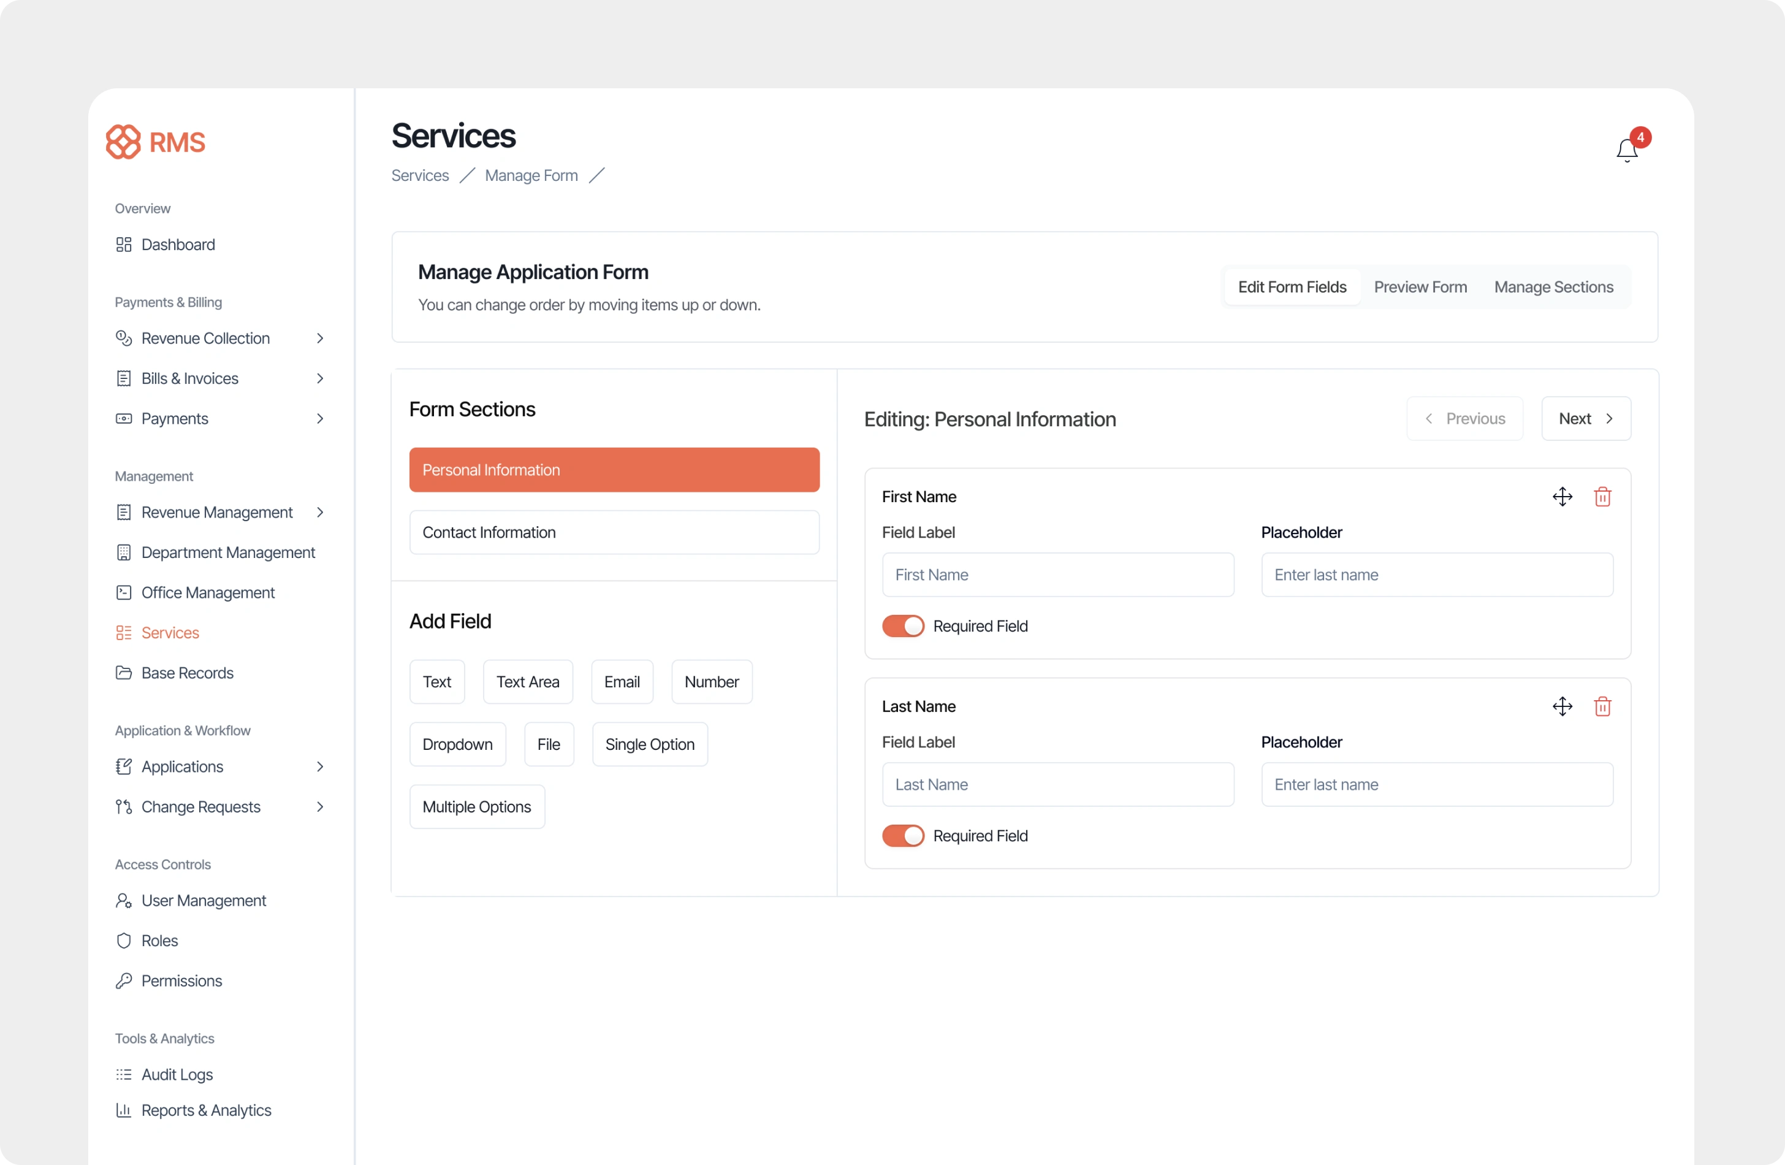Open Manage Form breadcrumb link
The image size is (1785, 1165).
click(531, 175)
